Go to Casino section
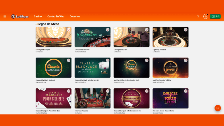This screenshot has height=126, width=224. click(x=38, y=17)
